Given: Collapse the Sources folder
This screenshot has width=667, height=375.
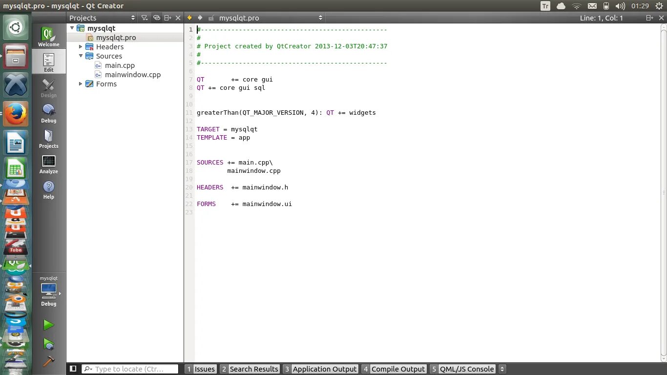Looking at the screenshot, I should [x=81, y=56].
